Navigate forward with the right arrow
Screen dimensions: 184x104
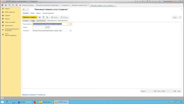[x=27, y=9]
